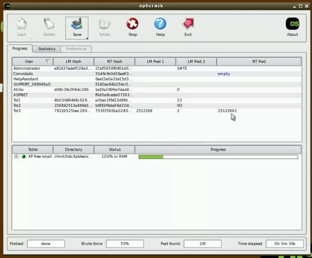Image resolution: width=312 pixels, height=258 pixels.
Task: Click the LM Pwd 2 column header
Action: coord(196,61)
